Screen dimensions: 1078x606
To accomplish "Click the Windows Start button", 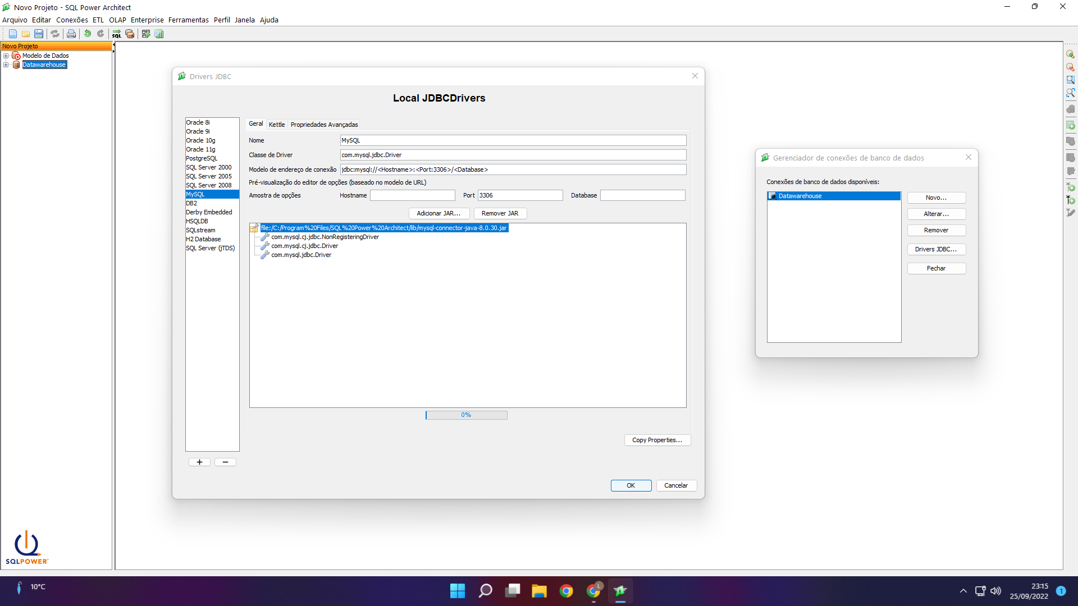I will (x=458, y=591).
